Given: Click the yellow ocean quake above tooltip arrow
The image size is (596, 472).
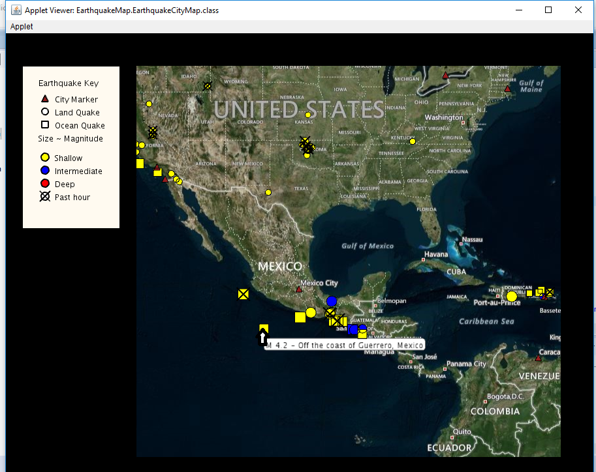Looking at the screenshot, I should pyautogui.click(x=264, y=329).
